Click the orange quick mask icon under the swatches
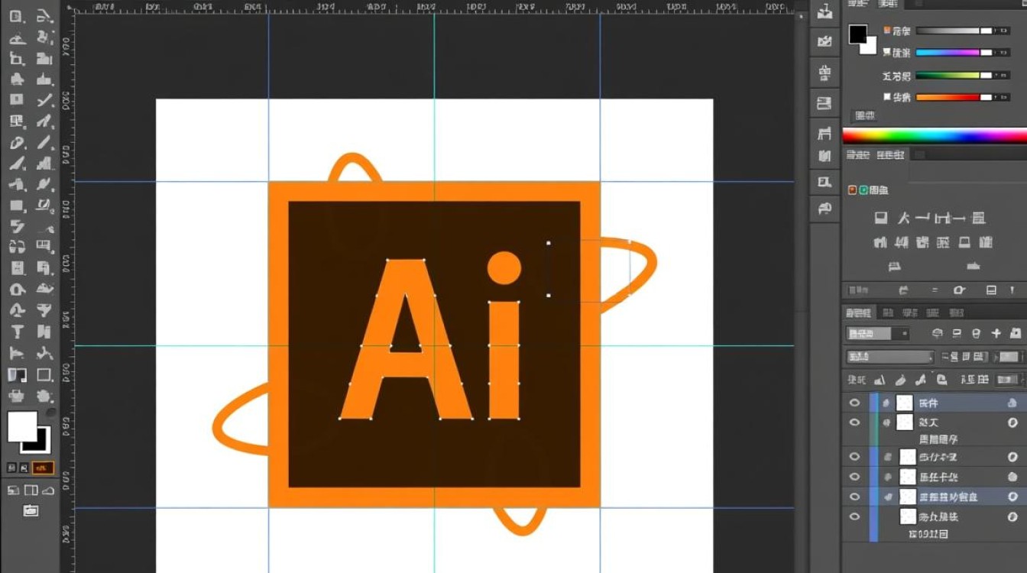Viewport: 1027px width, 573px height. [43, 468]
